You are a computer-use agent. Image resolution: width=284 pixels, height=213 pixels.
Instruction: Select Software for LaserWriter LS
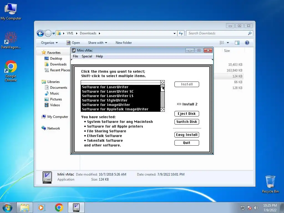(121, 96)
